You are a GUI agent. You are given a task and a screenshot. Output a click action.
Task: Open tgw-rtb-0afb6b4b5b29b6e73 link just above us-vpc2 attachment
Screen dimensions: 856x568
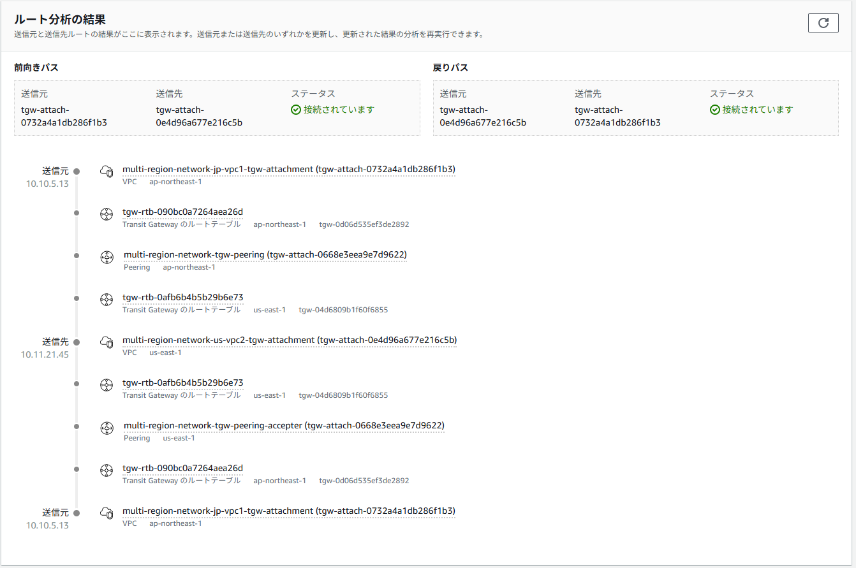pos(182,298)
